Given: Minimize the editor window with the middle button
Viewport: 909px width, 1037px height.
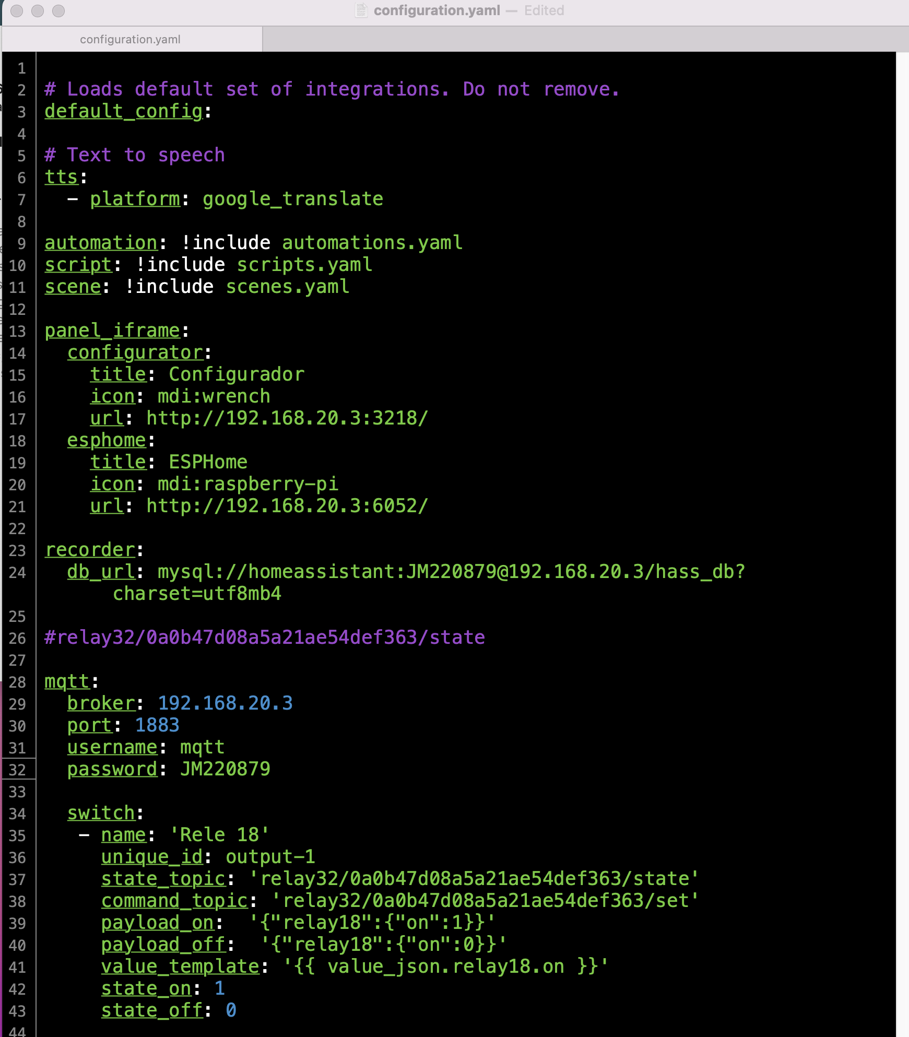Looking at the screenshot, I should click(x=38, y=11).
